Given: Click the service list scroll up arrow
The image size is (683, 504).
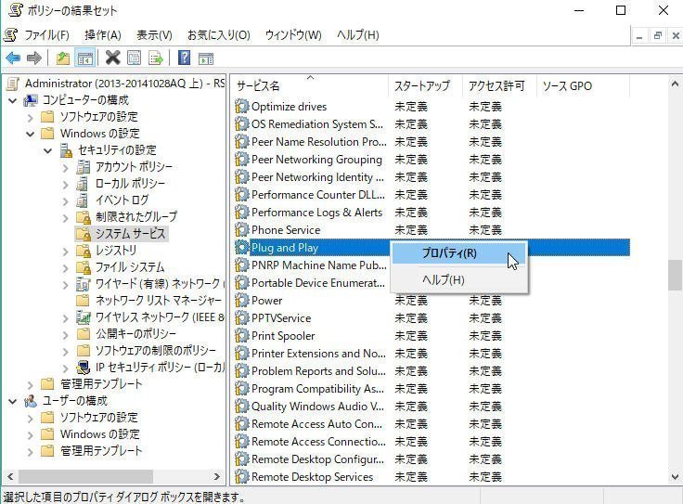Looking at the screenshot, I should 675,84.
